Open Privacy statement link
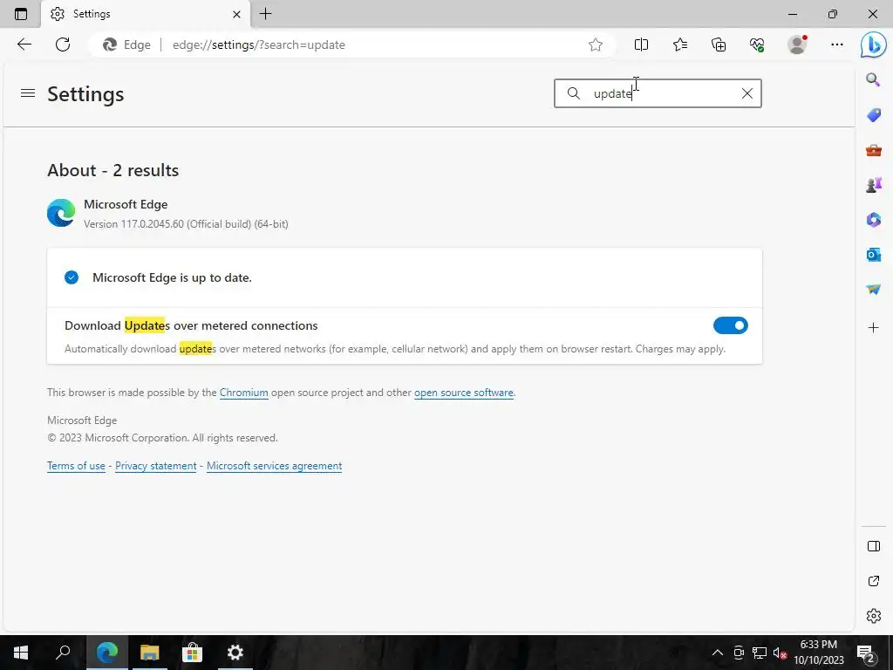This screenshot has width=893, height=670. (x=155, y=466)
